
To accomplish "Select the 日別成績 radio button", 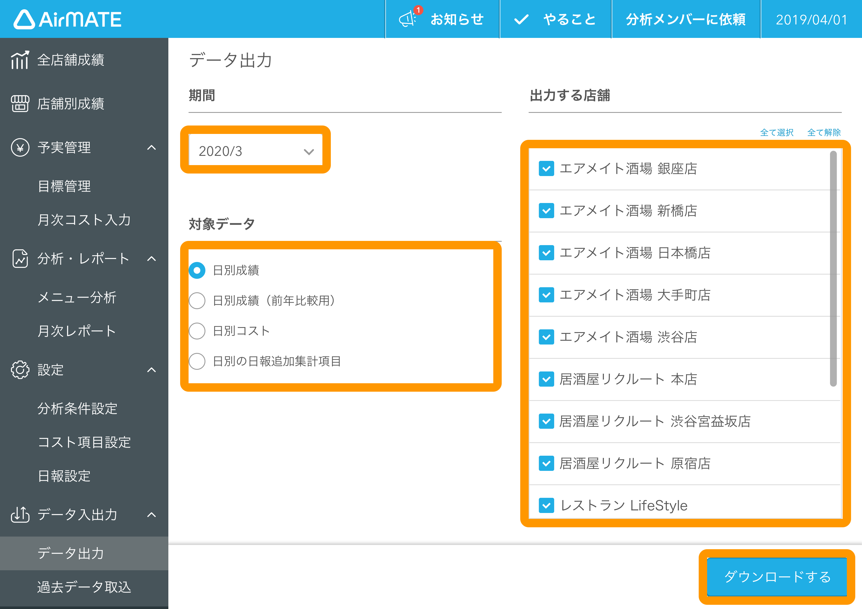I will tap(197, 270).
